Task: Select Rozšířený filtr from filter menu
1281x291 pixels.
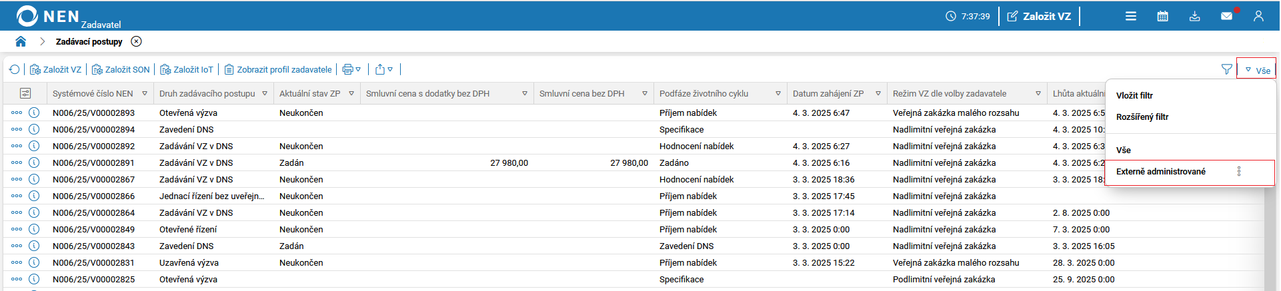Action: click(x=1142, y=117)
